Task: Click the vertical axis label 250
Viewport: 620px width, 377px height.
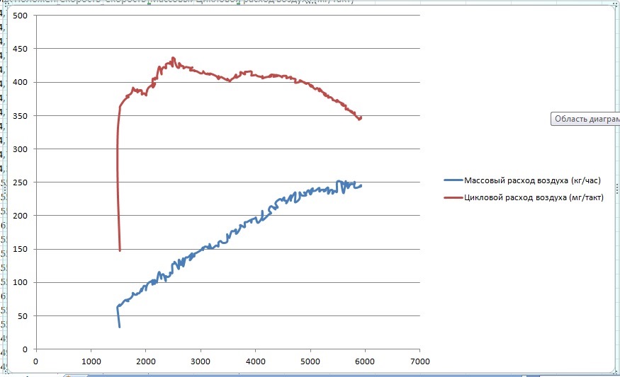Action: (20, 182)
